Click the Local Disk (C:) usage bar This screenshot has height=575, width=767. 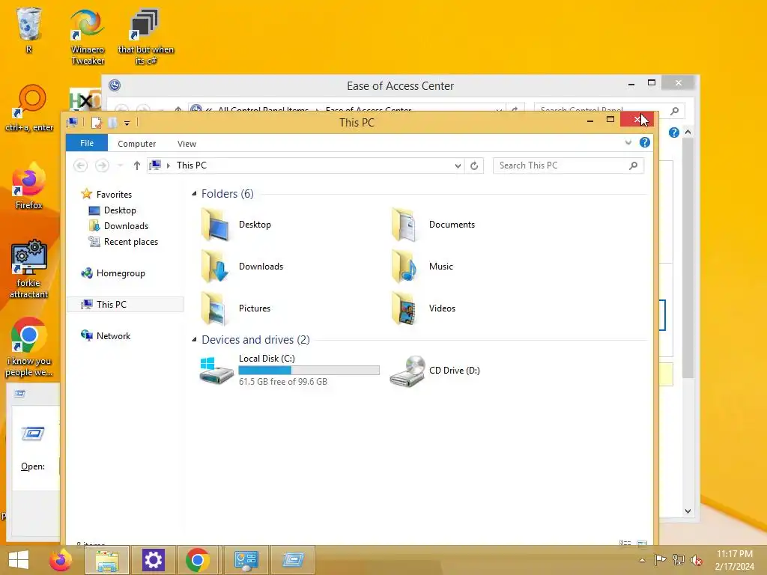click(x=309, y=370)
